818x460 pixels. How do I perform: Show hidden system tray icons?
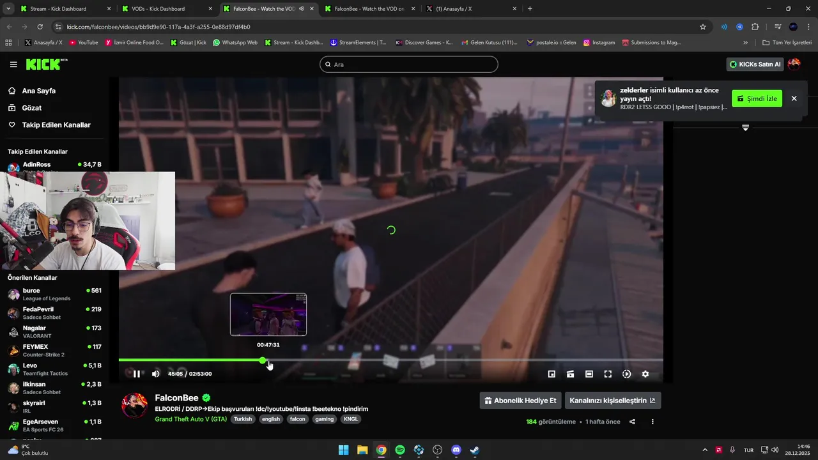(705, 450)
